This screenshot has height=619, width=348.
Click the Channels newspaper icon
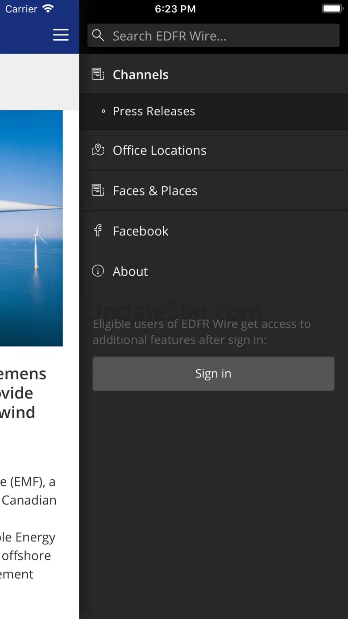tap(98, 74)
